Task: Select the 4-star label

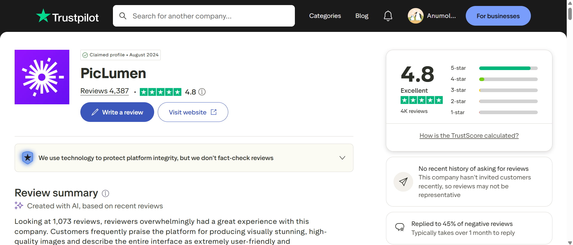Action: 458,79
